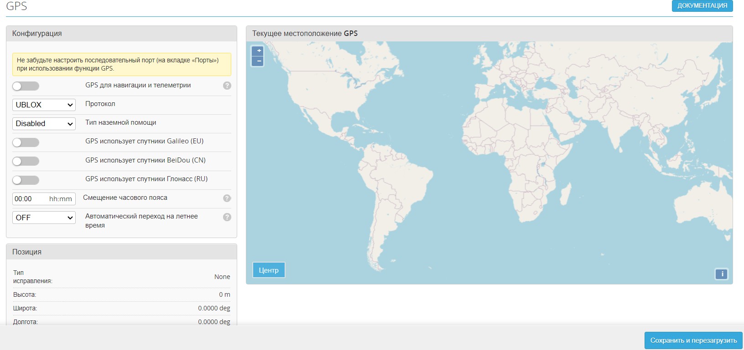744x350 pixels.
Task: Toggle BeiDou (CN) satellites usage
Action: [26, 161]
